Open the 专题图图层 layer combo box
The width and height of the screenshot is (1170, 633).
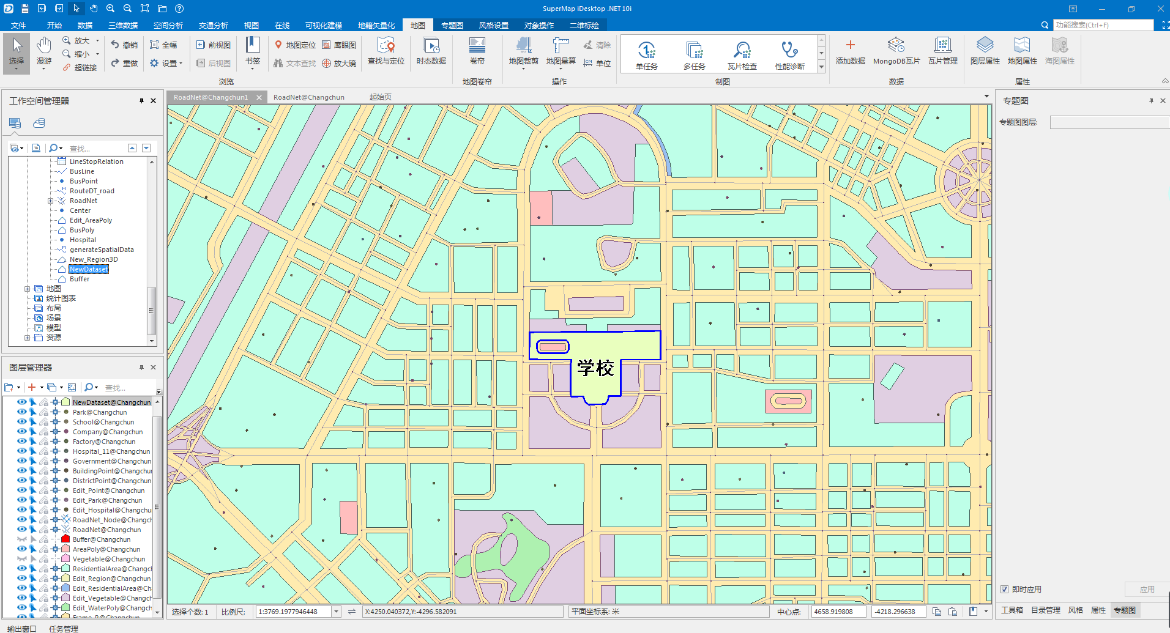[1110, 122]
